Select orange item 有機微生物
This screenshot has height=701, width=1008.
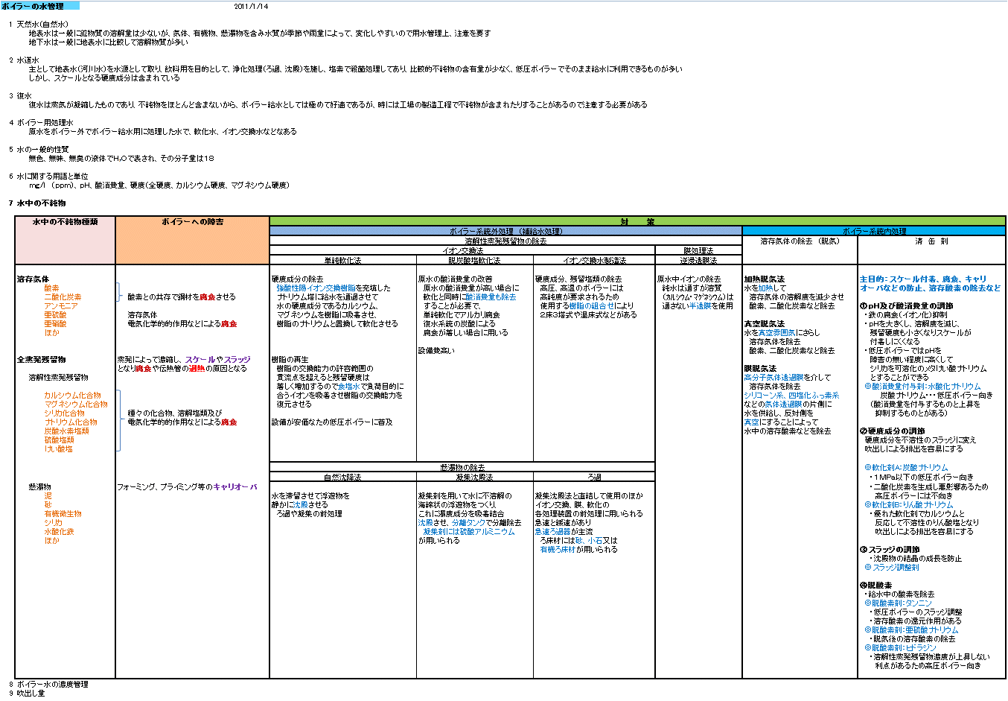(63, 514)
